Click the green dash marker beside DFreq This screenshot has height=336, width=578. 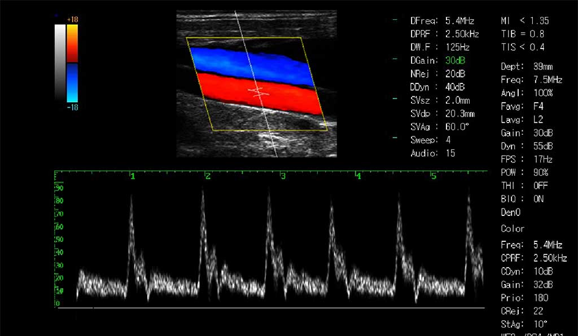click(395, 20)
